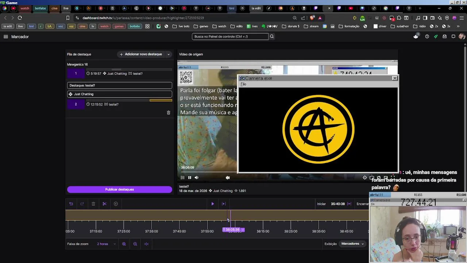The width and height of the screenshot is (467, 263).
Task: Open the Brave shield icon
Action: point(312,18)
